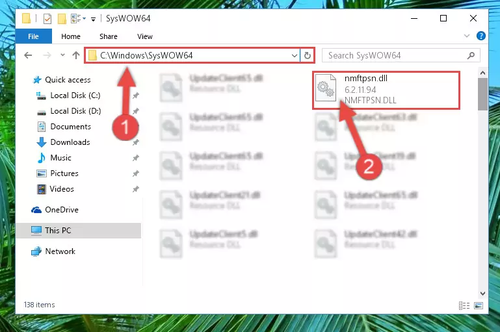Click the 138 items status text
500x332 pixels.
click(x=39, y=305)
